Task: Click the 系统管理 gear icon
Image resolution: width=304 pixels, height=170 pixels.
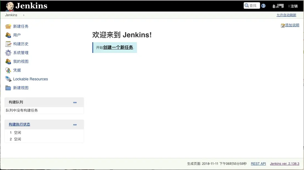Action: [8, 53]
